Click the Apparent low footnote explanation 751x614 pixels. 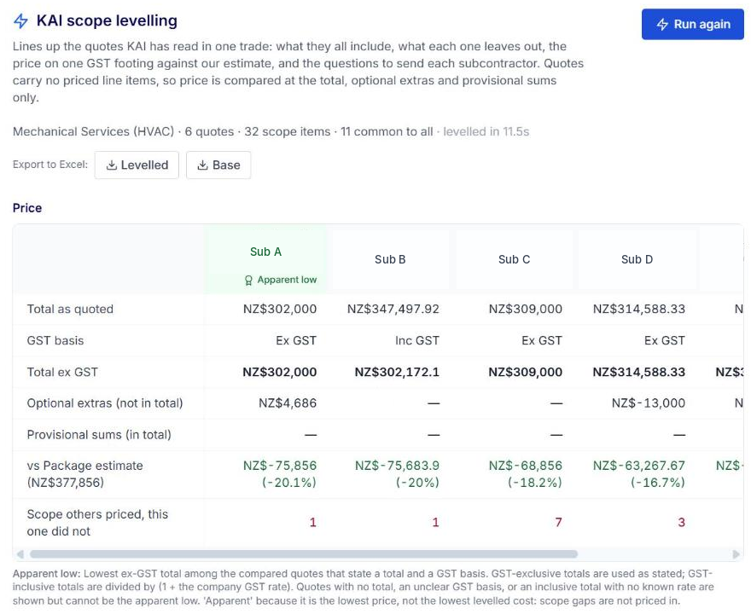pyautogui.click(x=363, y=588)
